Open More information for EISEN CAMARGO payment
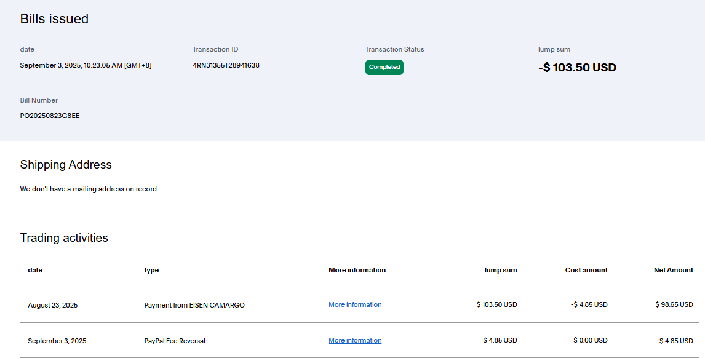Screen dimensions: 705x358 click(x=354, y=304)
